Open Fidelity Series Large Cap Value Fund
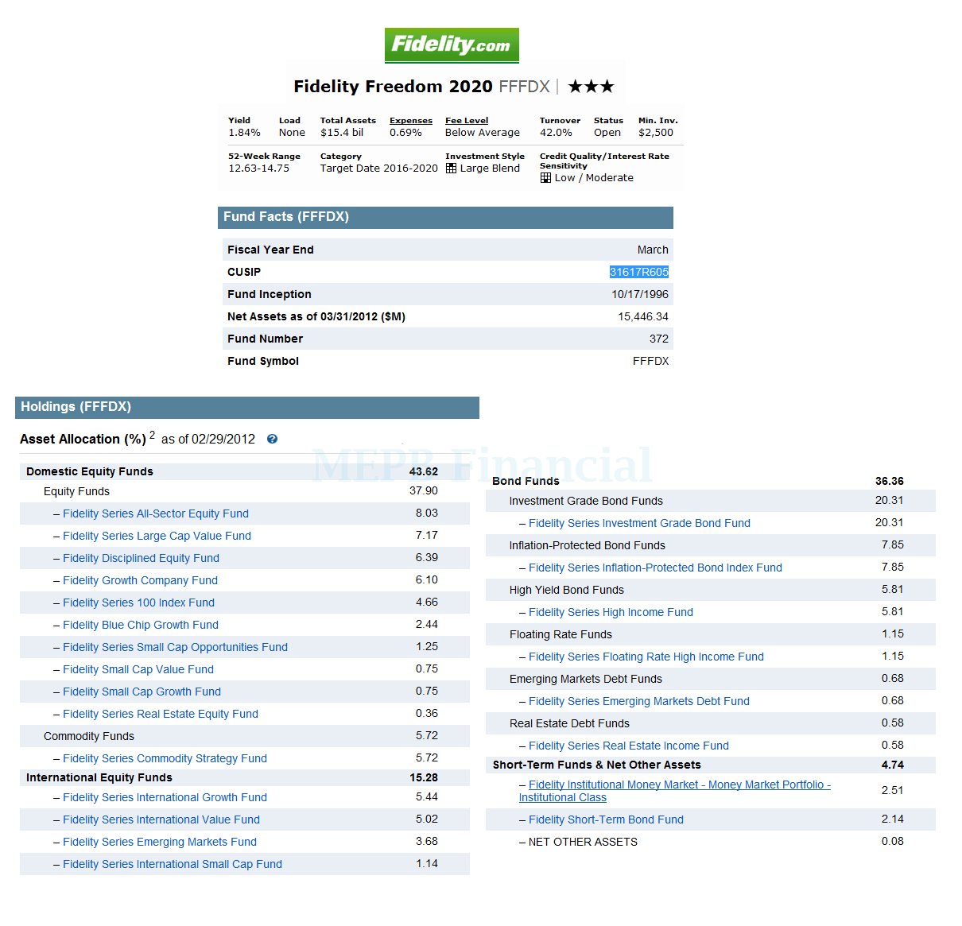This screenshot has height=926, width=962. [157, 536]
